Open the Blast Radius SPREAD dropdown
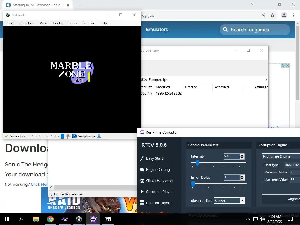This screenshot has height=225, width=300. coord(229,200)
